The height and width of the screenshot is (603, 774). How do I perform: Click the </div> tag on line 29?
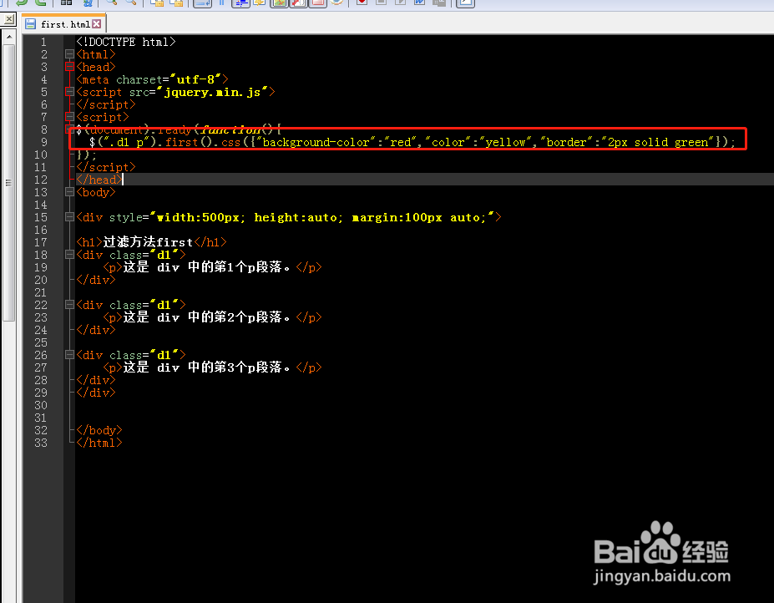click(96, 393)
